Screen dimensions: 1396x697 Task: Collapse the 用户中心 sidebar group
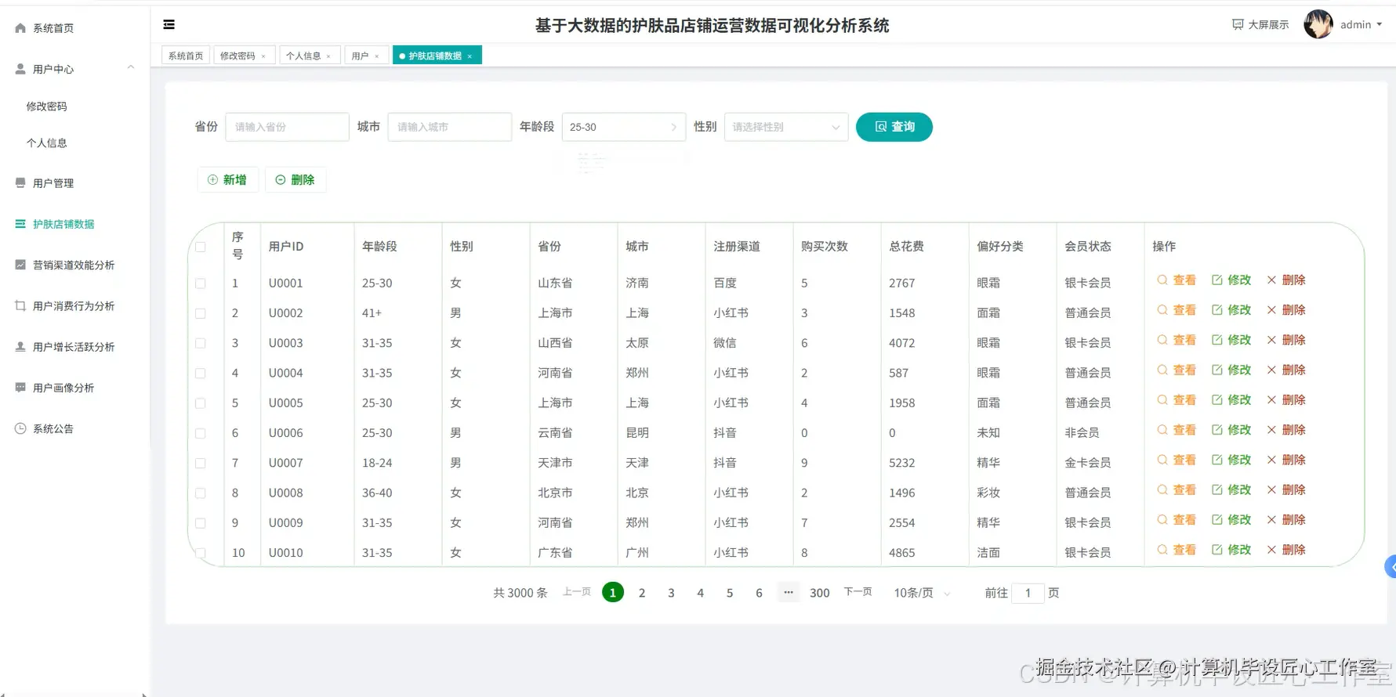coord(74,69)
